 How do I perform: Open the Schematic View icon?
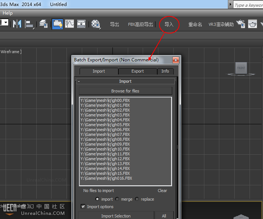(81, 24)
